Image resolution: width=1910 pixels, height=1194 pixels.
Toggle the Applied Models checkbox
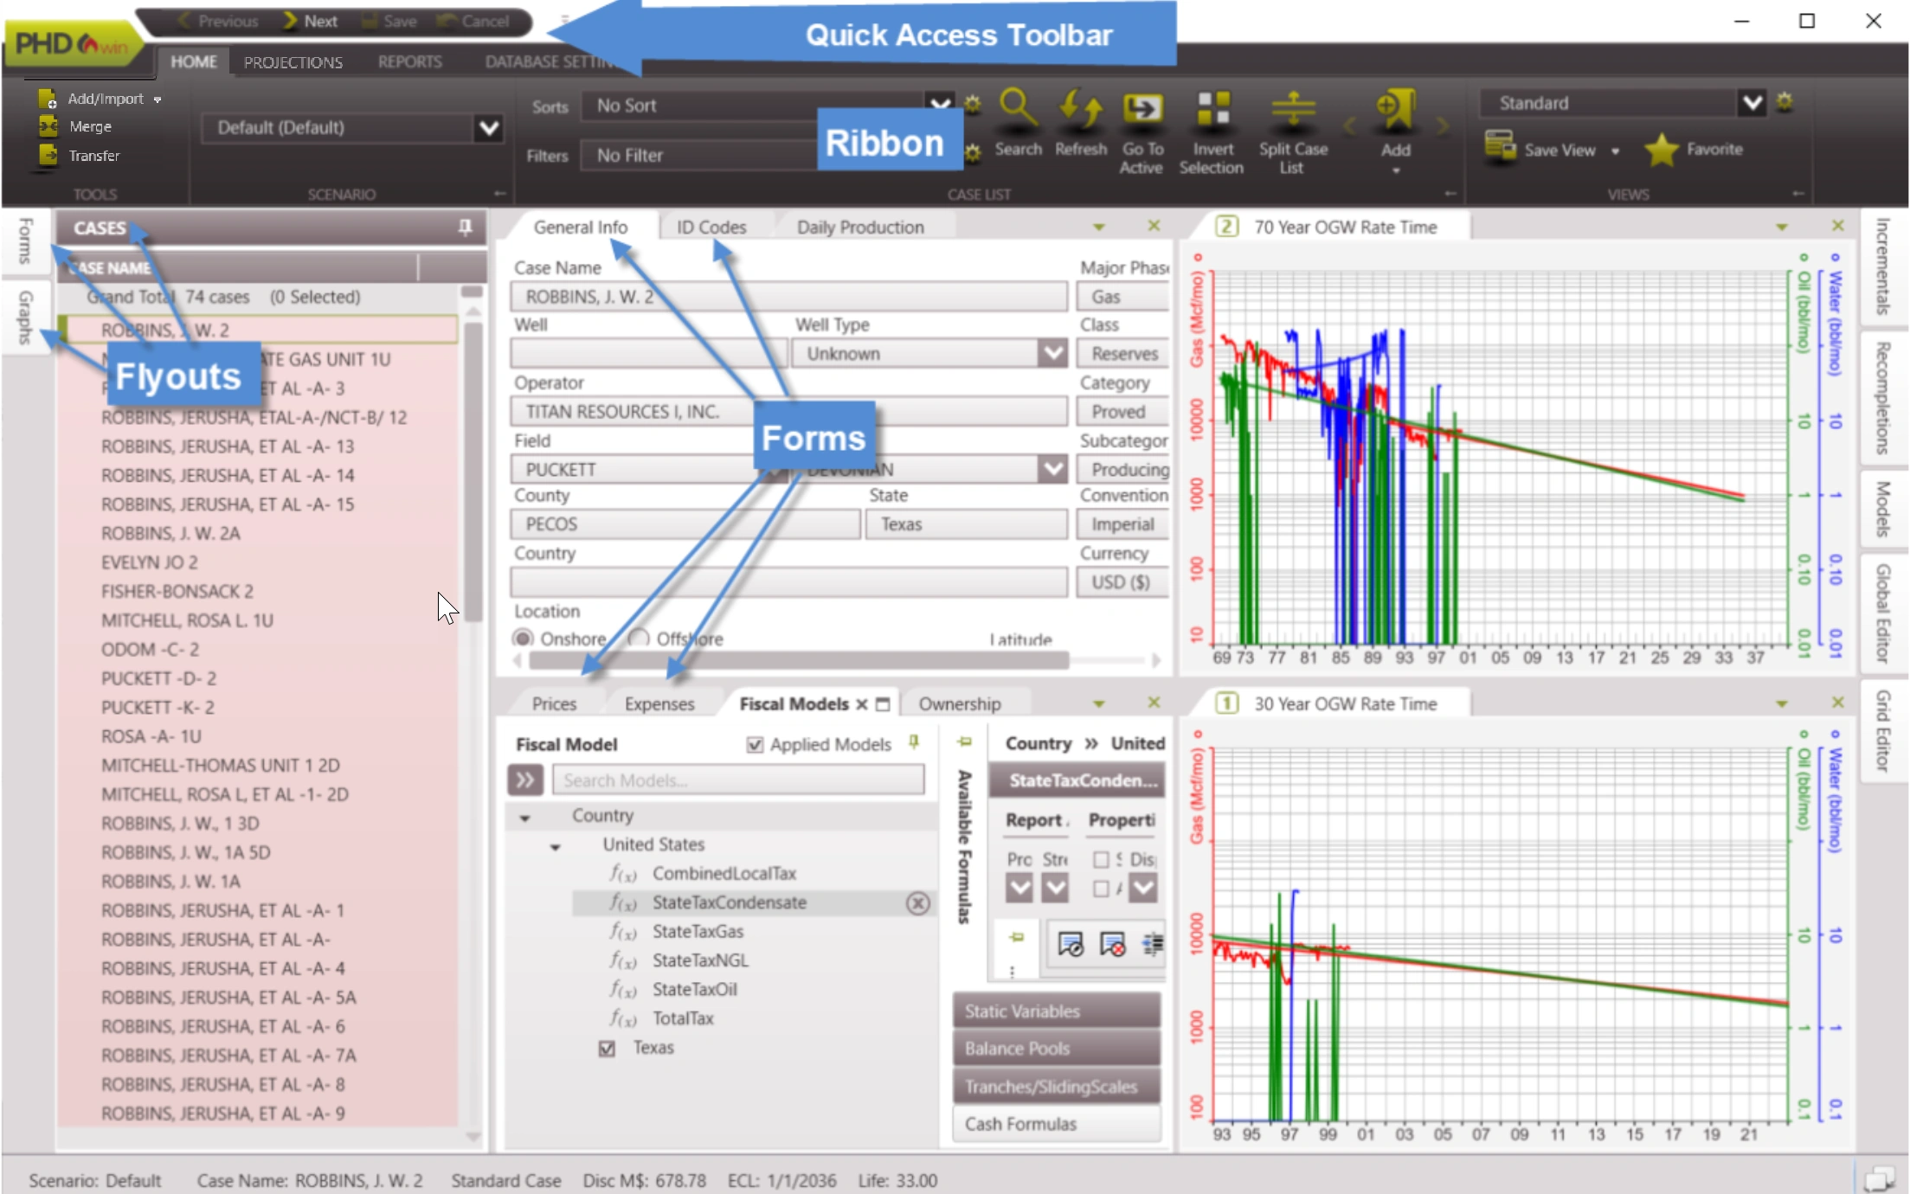click(x=755, y=745)
